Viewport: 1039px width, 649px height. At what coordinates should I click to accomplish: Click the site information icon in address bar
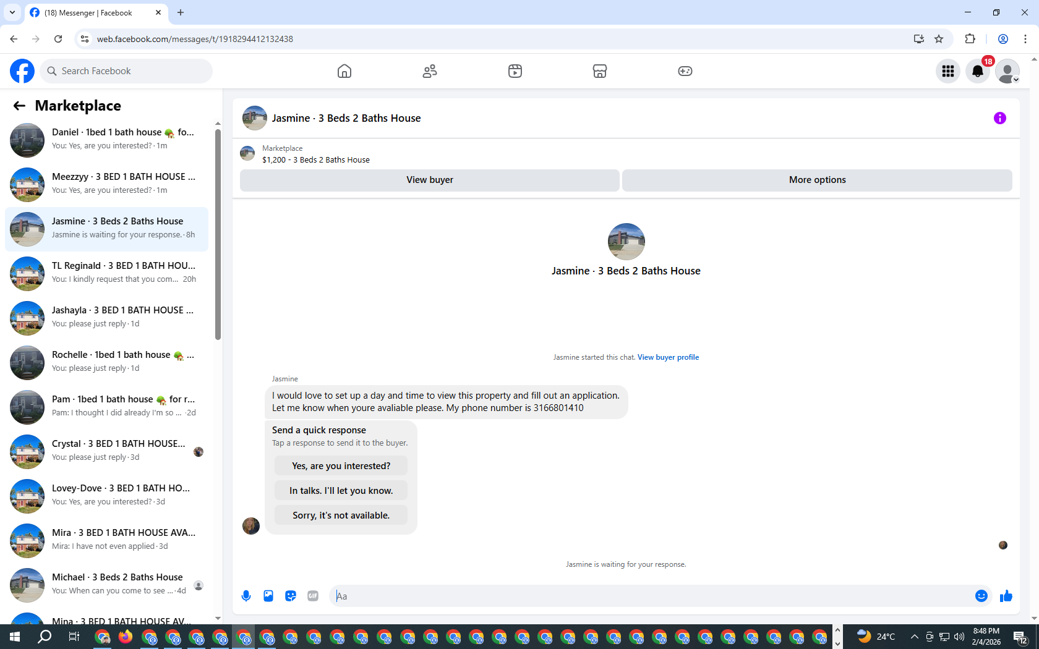[x=85, y=39]
